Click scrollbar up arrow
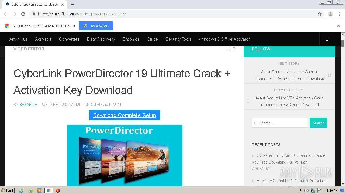Viewport: 345px width, 194px height. 343,35
